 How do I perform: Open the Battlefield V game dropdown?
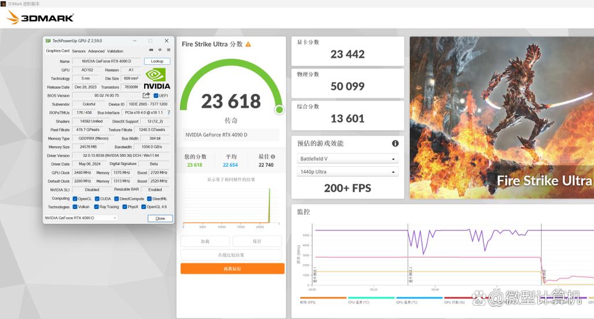348,159
